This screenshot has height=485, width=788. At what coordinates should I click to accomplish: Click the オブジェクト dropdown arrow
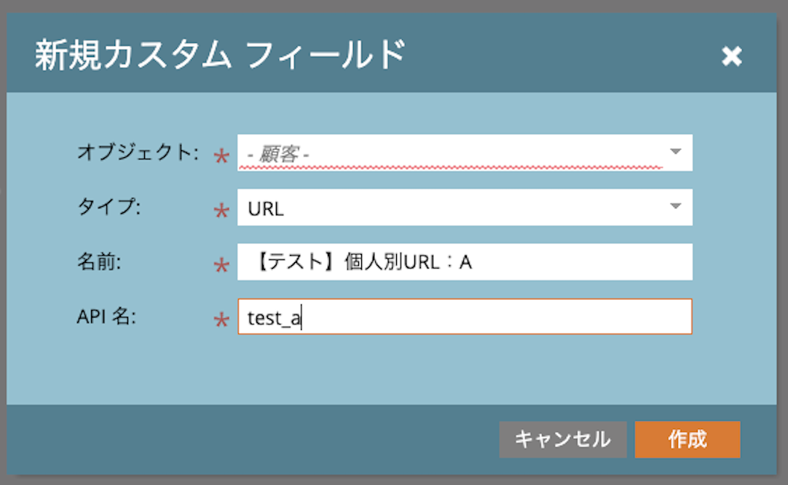coord(675,152)
